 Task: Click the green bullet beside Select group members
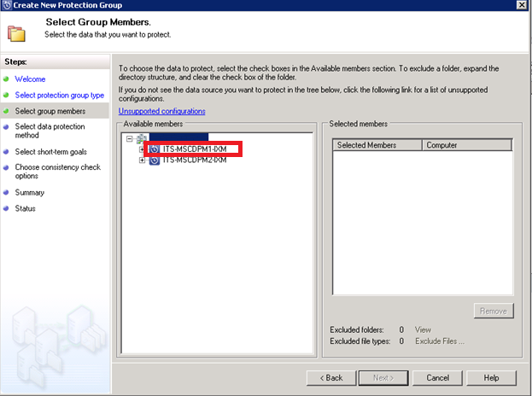point(6,111)
